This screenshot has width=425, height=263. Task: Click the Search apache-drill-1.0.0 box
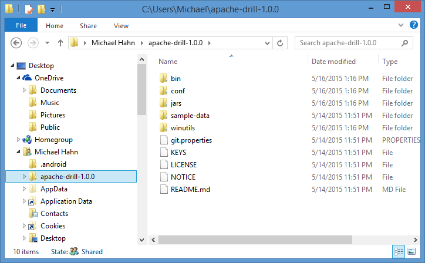click(346, 43)
